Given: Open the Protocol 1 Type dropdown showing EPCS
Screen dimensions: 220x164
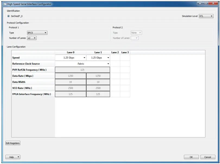Looking at the screenshot, I should pos(38,32).
